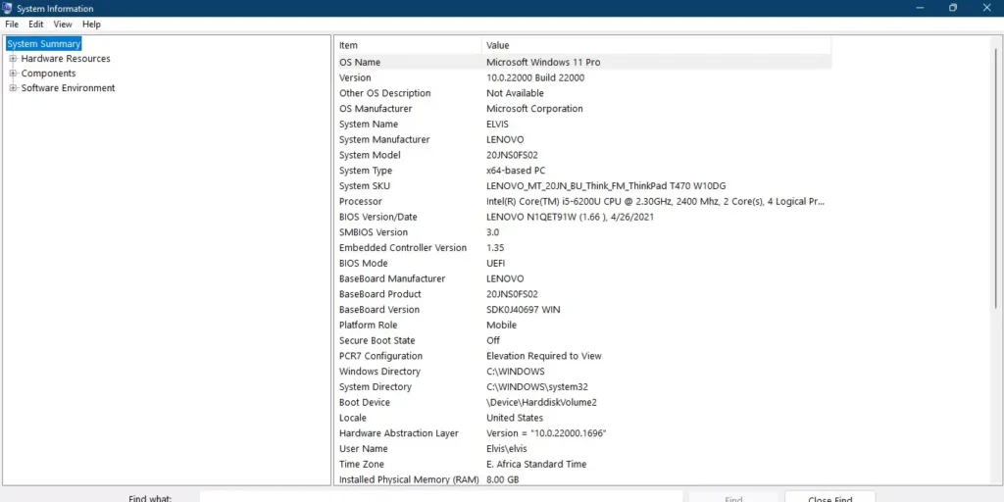The width and height of the screenshot is (1004, 502).
Task: Click E. Africa Standard Time value
Action: tap(536, 464)
